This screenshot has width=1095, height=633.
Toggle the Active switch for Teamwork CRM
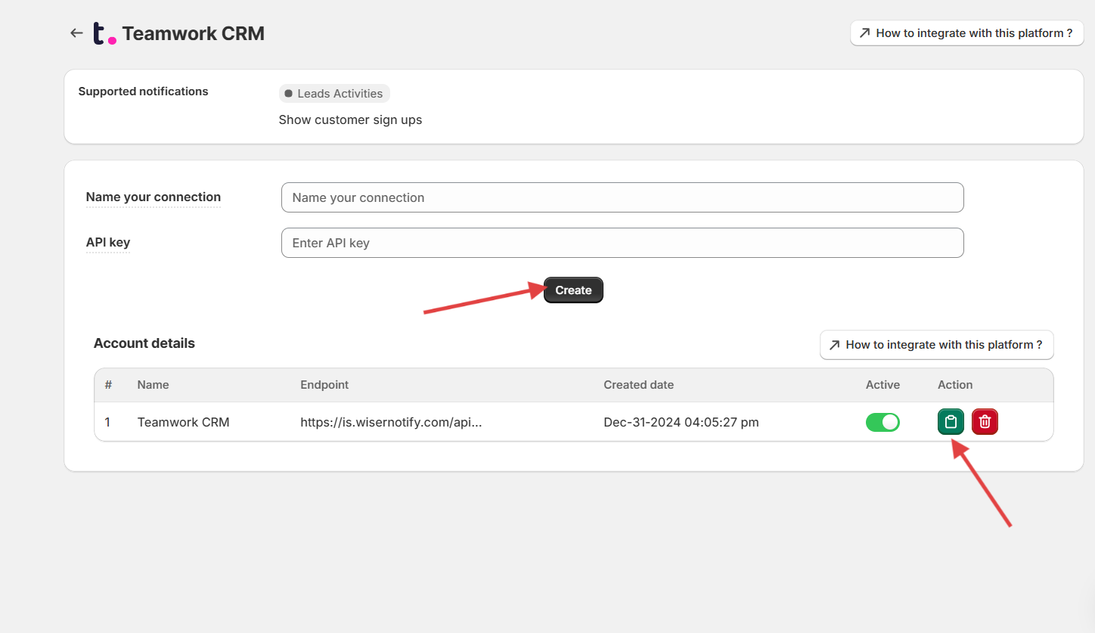pos(883,422)
